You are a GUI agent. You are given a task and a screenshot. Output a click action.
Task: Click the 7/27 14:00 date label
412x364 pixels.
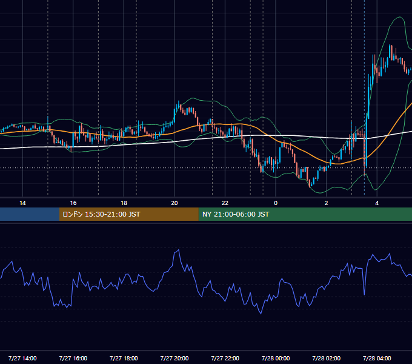pyautogui.click(x=22, y=358)
